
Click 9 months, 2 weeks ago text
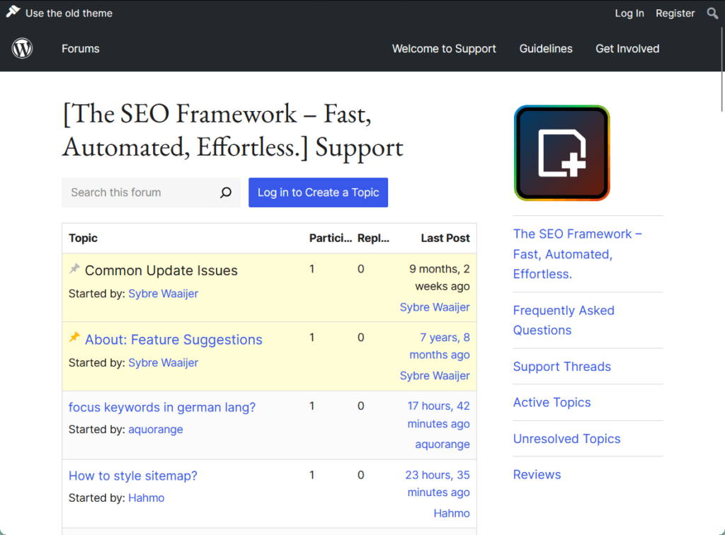tap(439, 277)
